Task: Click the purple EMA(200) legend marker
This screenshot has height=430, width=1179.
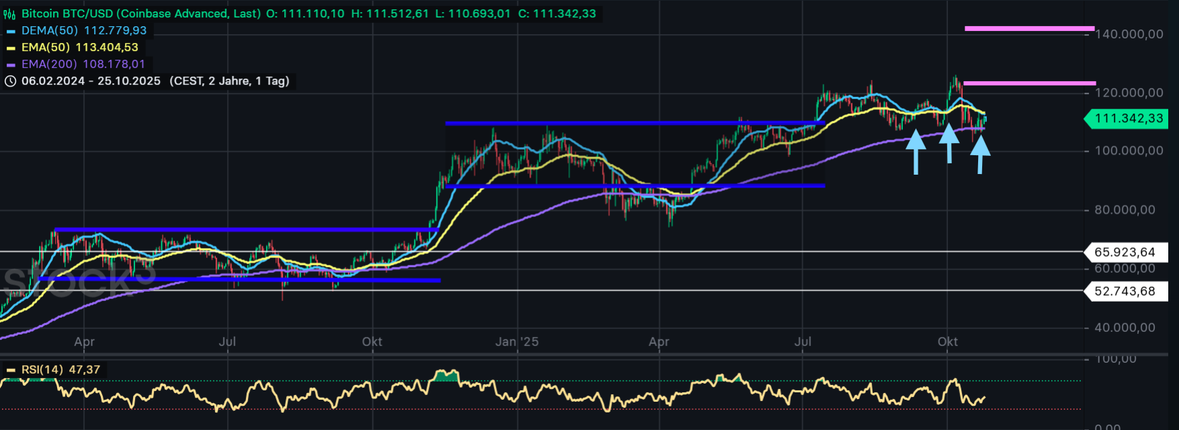Action: (x=11, y=65)
